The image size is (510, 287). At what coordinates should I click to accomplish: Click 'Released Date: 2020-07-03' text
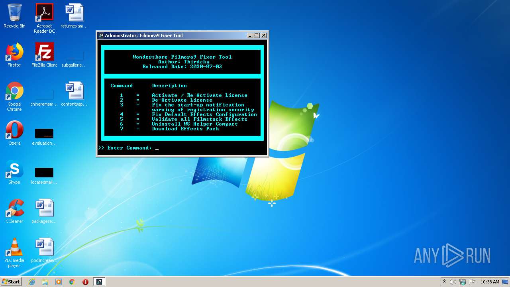click(x=182, y=67)
